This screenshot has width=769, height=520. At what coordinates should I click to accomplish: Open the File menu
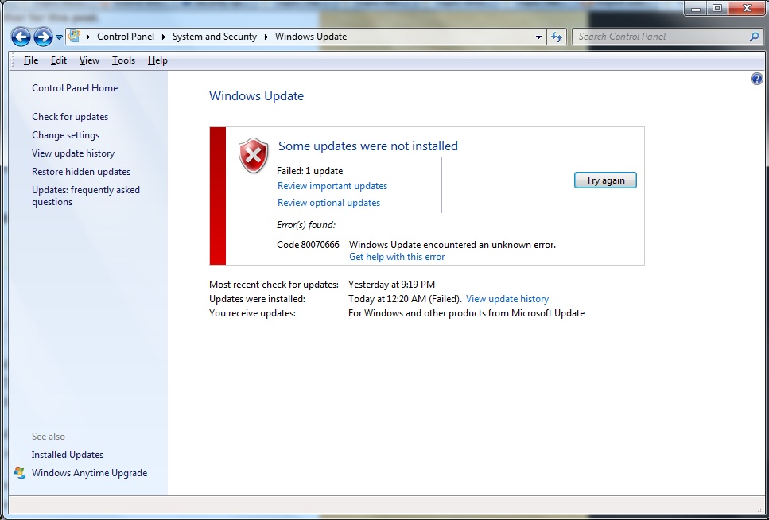30,60
